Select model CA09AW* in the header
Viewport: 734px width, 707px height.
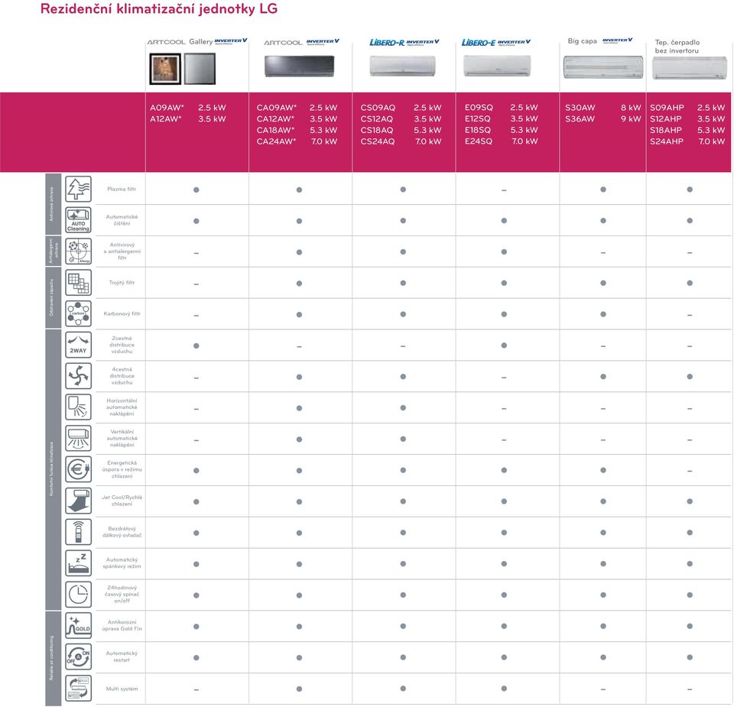[277, 108]
